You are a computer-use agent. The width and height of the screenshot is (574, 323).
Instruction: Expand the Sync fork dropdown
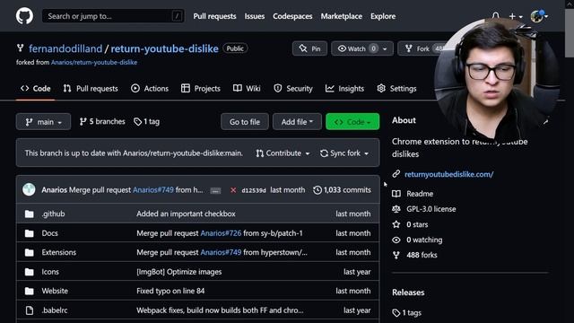[344, 153]
